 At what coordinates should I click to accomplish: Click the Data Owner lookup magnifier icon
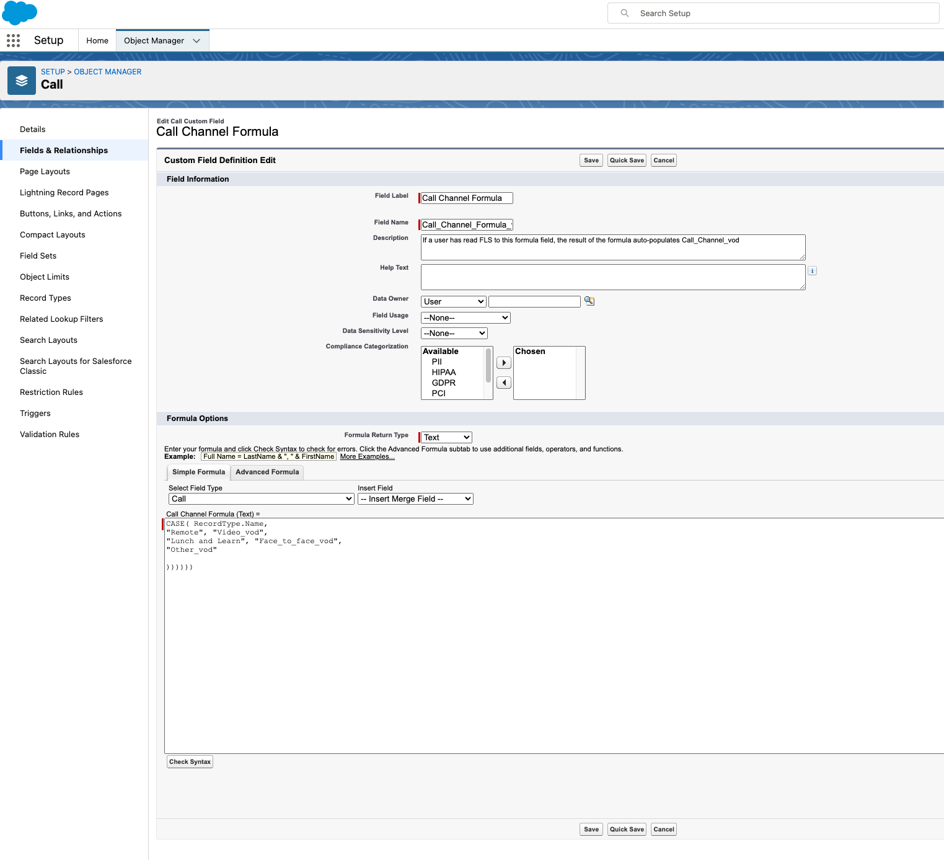coord(589,301)
